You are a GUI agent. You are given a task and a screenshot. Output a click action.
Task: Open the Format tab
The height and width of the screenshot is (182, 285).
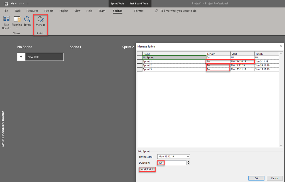tap(139, 11)
